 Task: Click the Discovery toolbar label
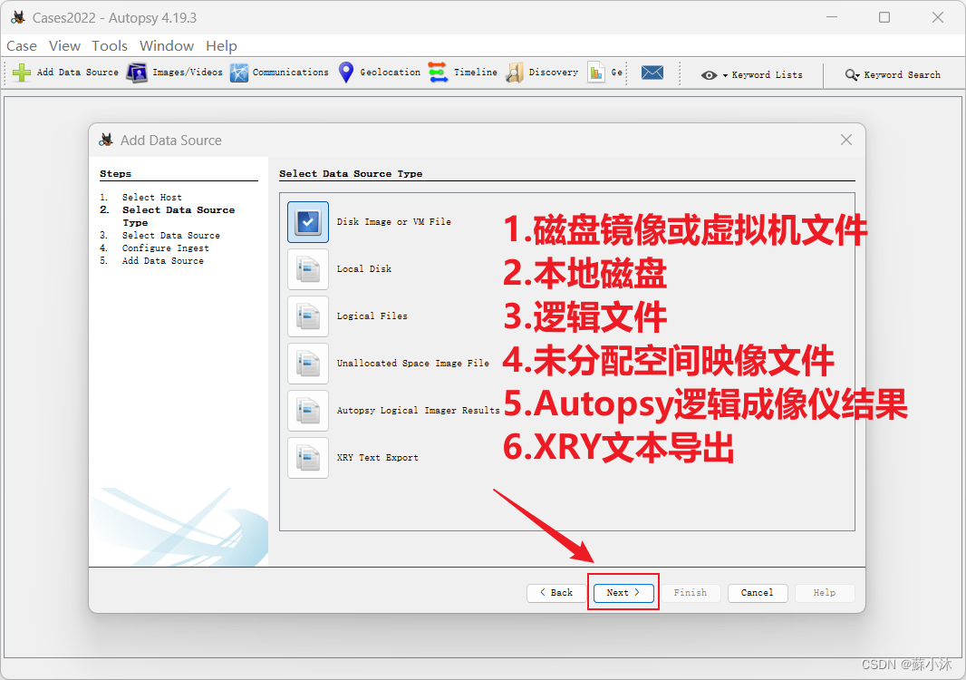[x=554, y=73]
